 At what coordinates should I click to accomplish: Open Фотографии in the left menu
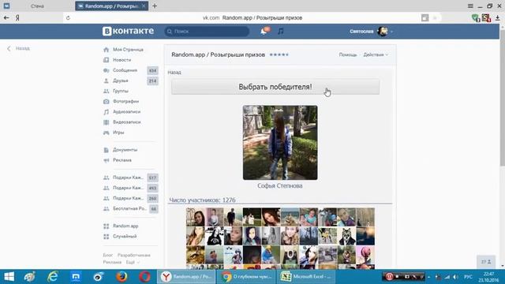(x=125, y=101)
